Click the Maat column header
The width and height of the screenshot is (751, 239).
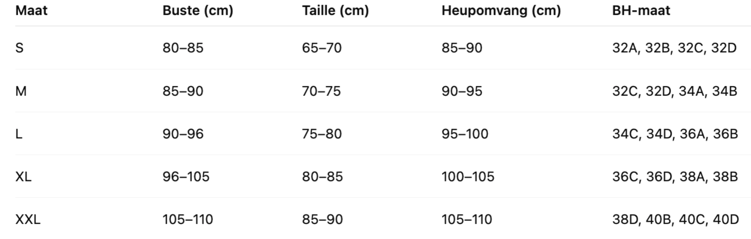click(31, 10)
